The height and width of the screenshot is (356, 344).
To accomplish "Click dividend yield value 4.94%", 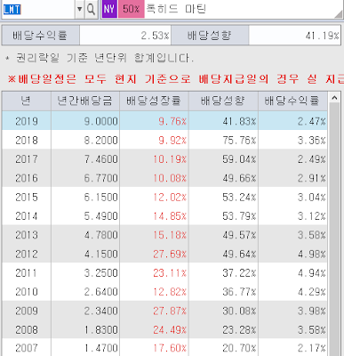I will coord(312,273).
